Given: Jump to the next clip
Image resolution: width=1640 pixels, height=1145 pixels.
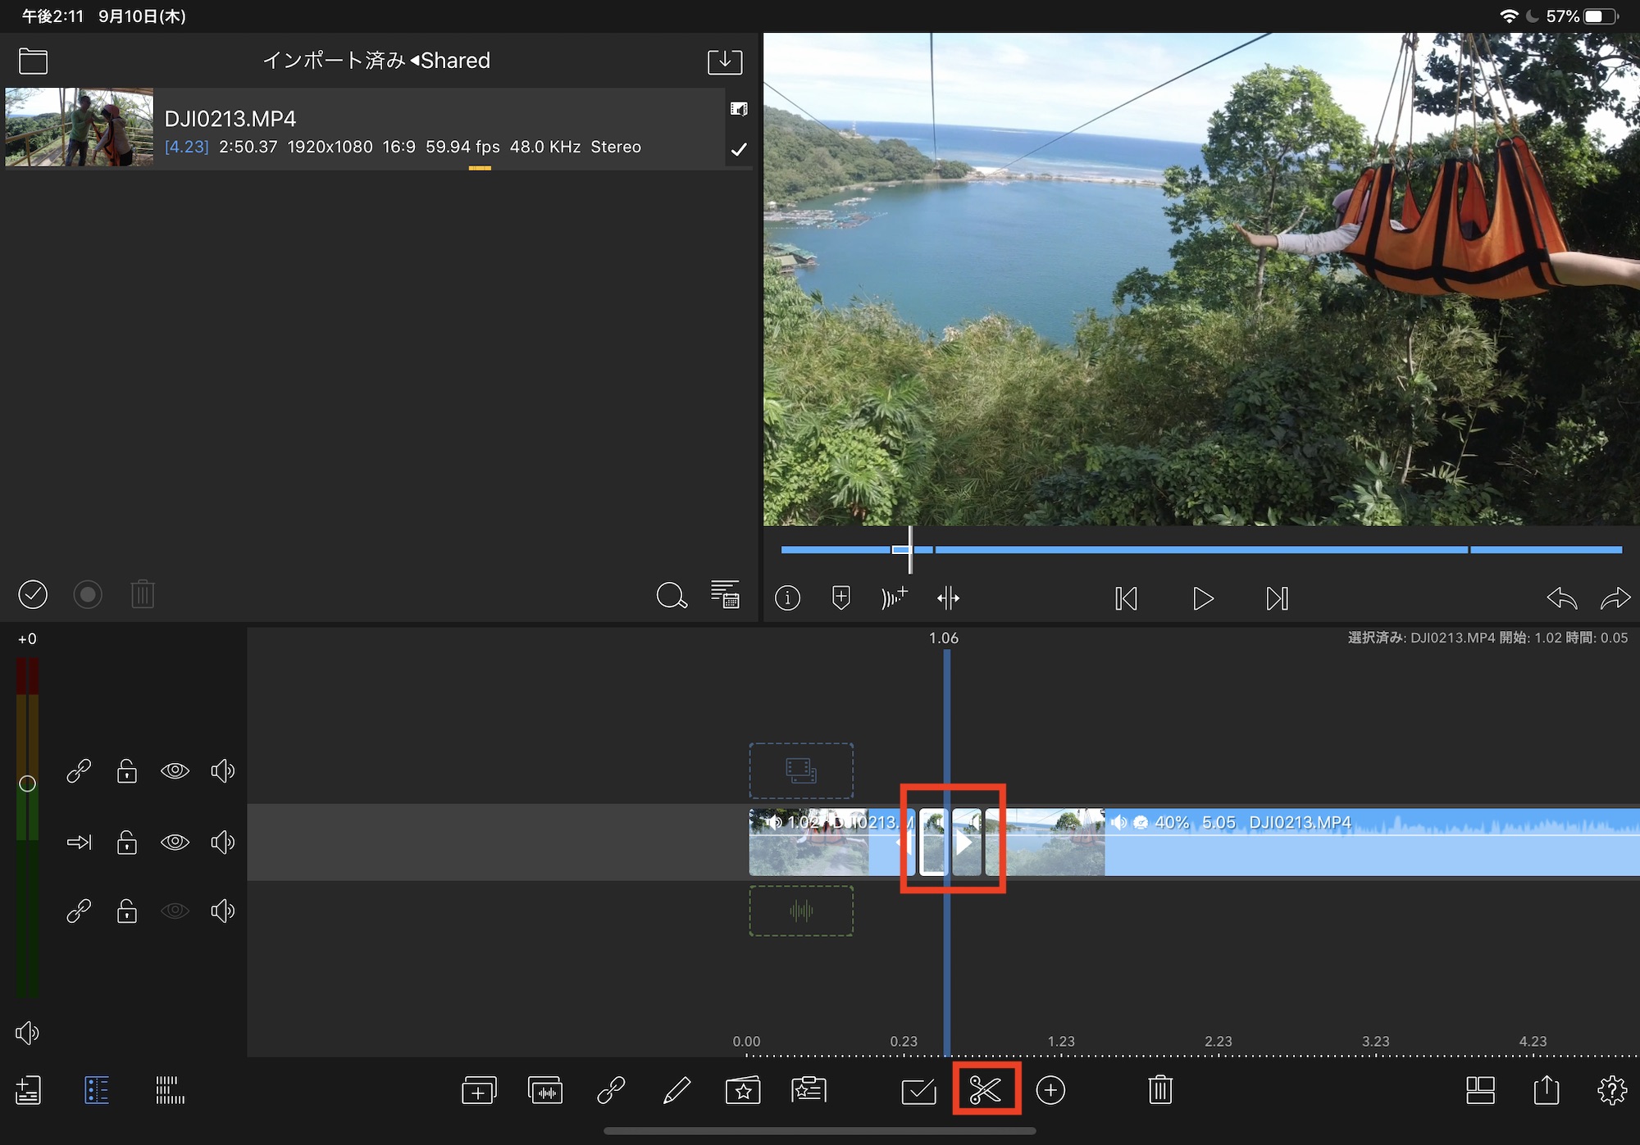Looking at the screenshot, I should click(1277, 598).
